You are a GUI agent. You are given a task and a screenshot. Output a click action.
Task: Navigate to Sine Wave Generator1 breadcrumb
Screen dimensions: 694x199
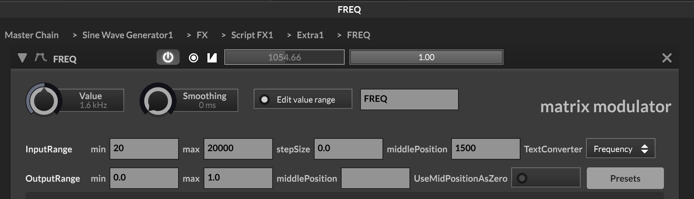coord(128,35)
